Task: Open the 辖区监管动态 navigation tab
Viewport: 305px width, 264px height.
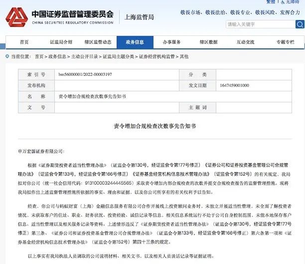Action: pos(98,42)
